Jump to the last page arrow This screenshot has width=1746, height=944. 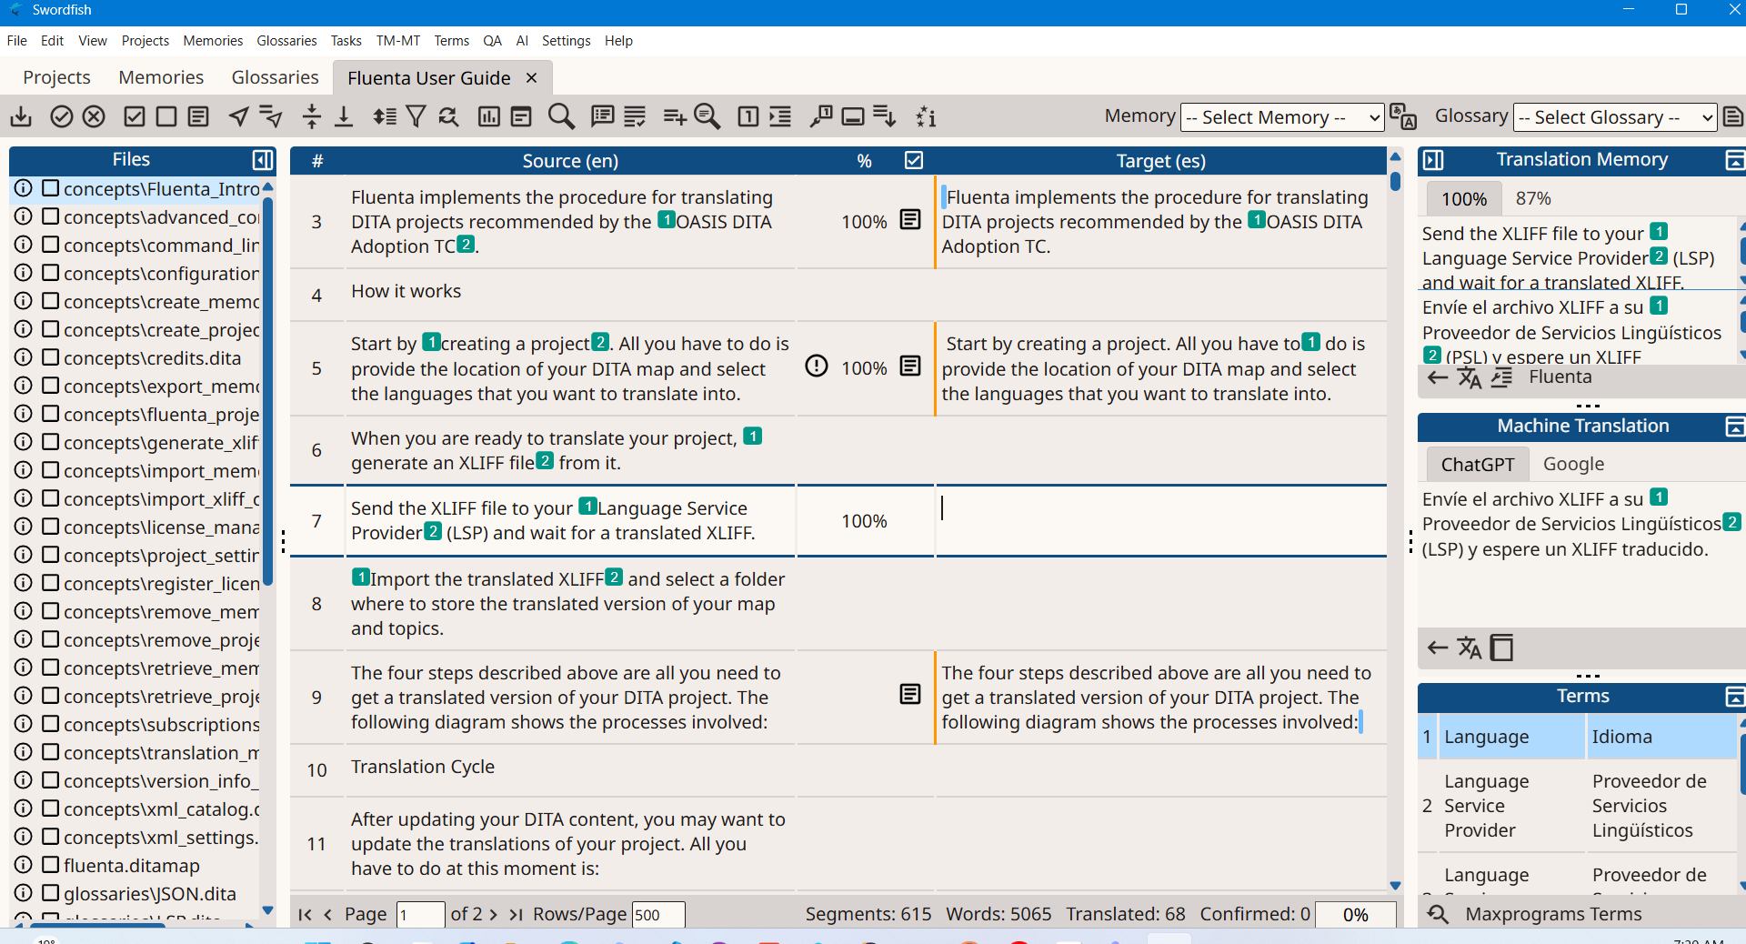click(x=516, y=914)
